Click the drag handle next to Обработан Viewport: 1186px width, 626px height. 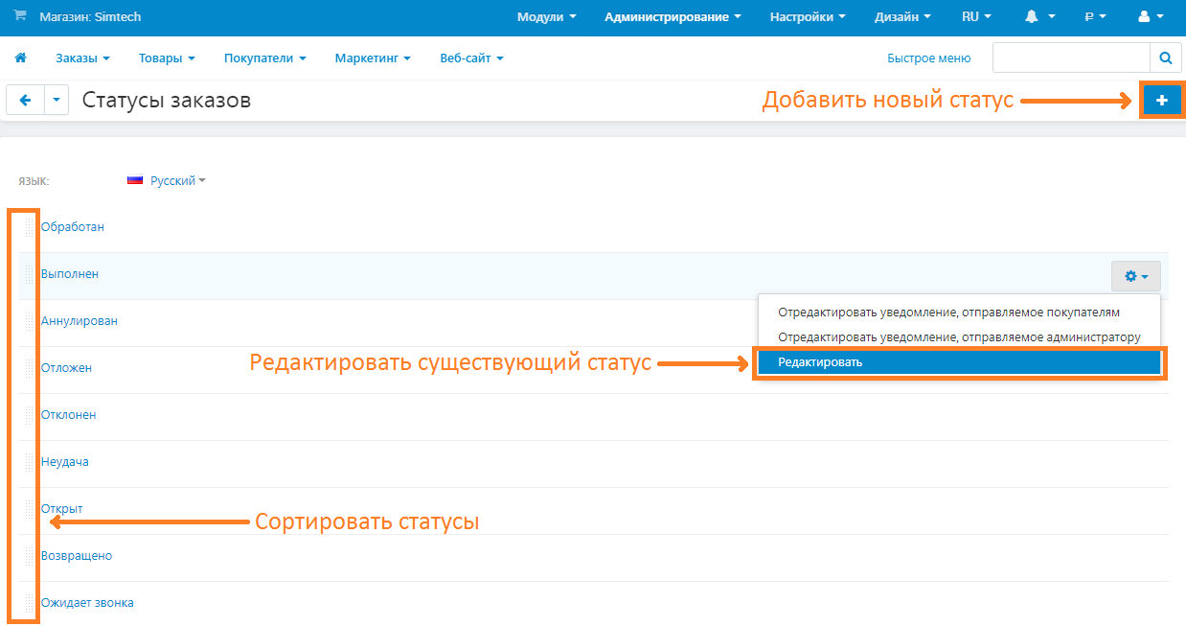click(x=29, y=227)
